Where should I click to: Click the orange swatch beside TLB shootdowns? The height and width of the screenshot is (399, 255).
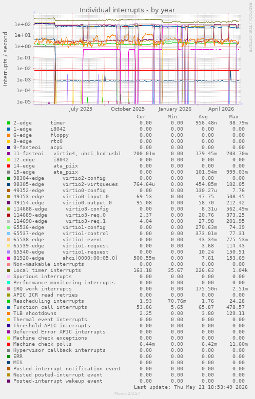point(9,313)
